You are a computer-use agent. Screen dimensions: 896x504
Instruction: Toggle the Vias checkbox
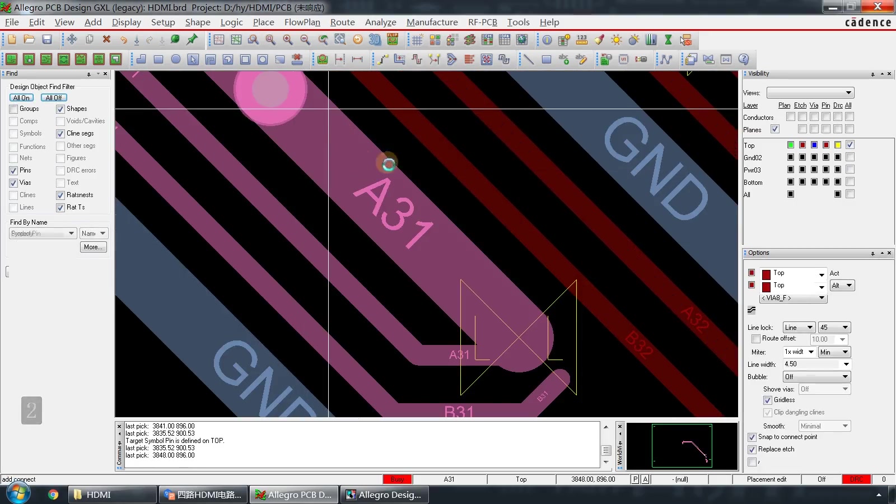click(x=13, y=183)
